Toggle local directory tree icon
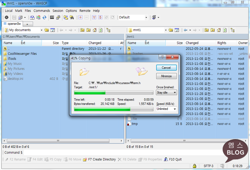The height and width of the screenshot is (170, 250). click(x=108, y=30)
